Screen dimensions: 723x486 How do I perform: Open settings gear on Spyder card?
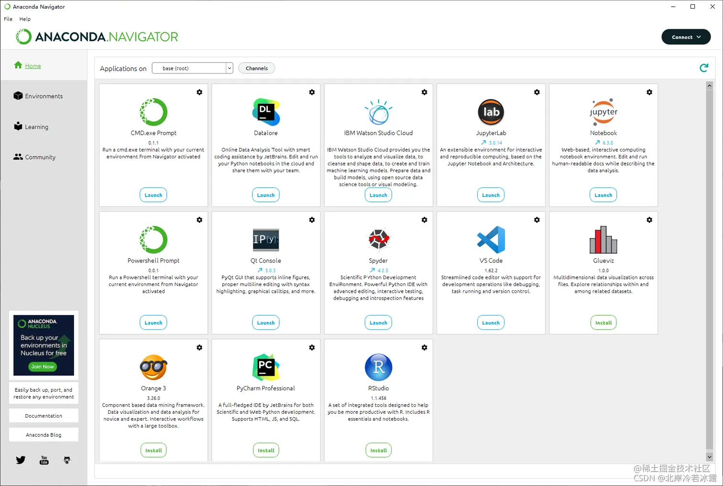(424, 220)
